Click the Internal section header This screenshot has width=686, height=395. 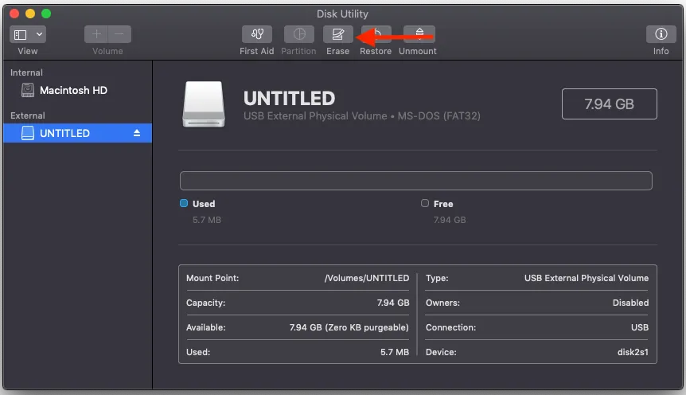27,72
